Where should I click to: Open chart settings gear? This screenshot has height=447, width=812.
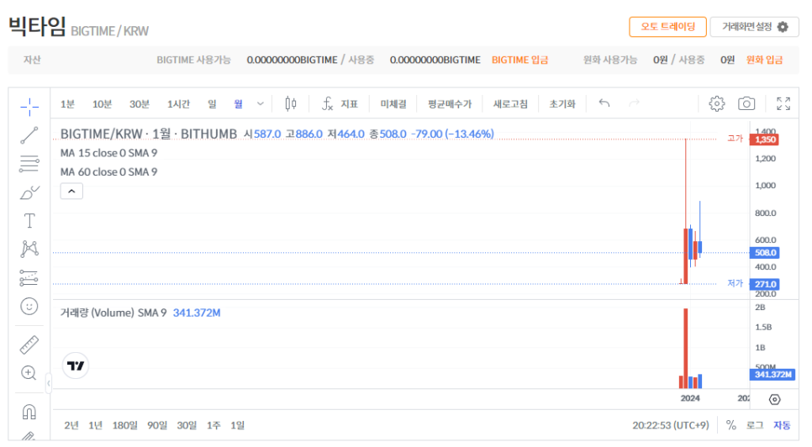pos(717,103)
